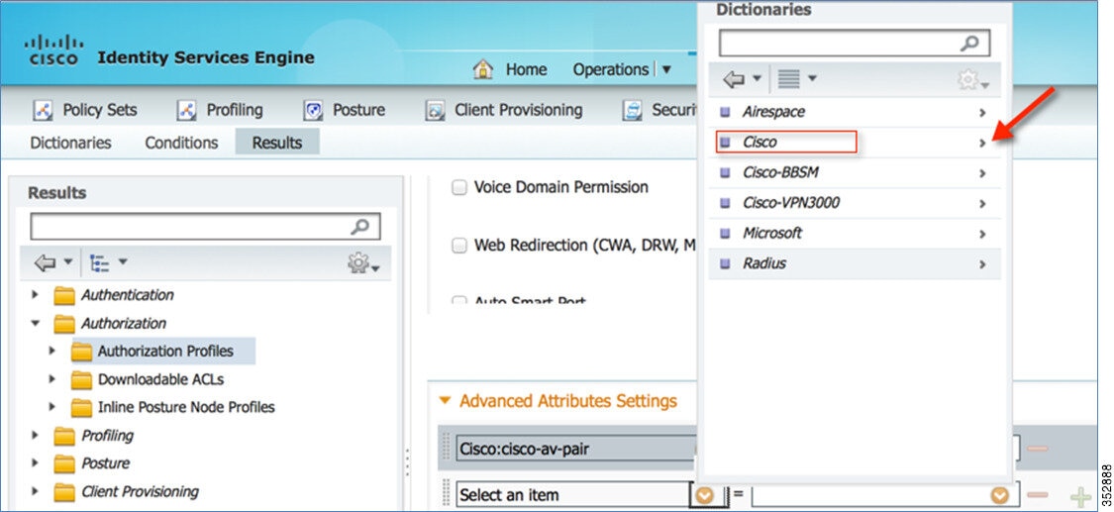
Task: Click the square icon beside Airespace
Action: 725,112
